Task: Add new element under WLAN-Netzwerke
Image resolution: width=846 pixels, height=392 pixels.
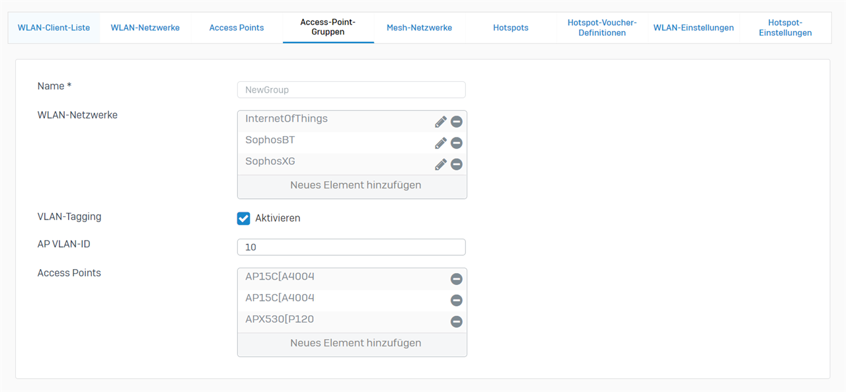Action: pos(355,185)
